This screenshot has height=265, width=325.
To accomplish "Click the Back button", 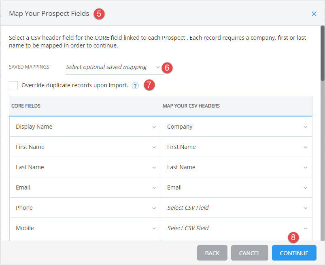I will point(212,253).
